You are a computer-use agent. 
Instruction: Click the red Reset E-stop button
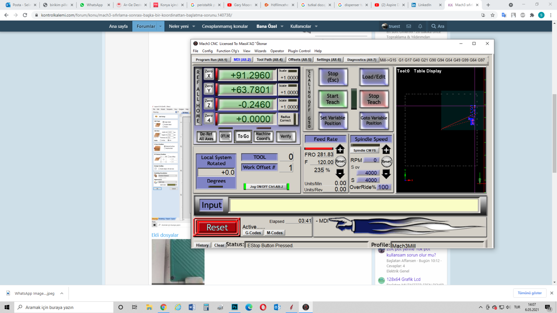pos(217,227)
